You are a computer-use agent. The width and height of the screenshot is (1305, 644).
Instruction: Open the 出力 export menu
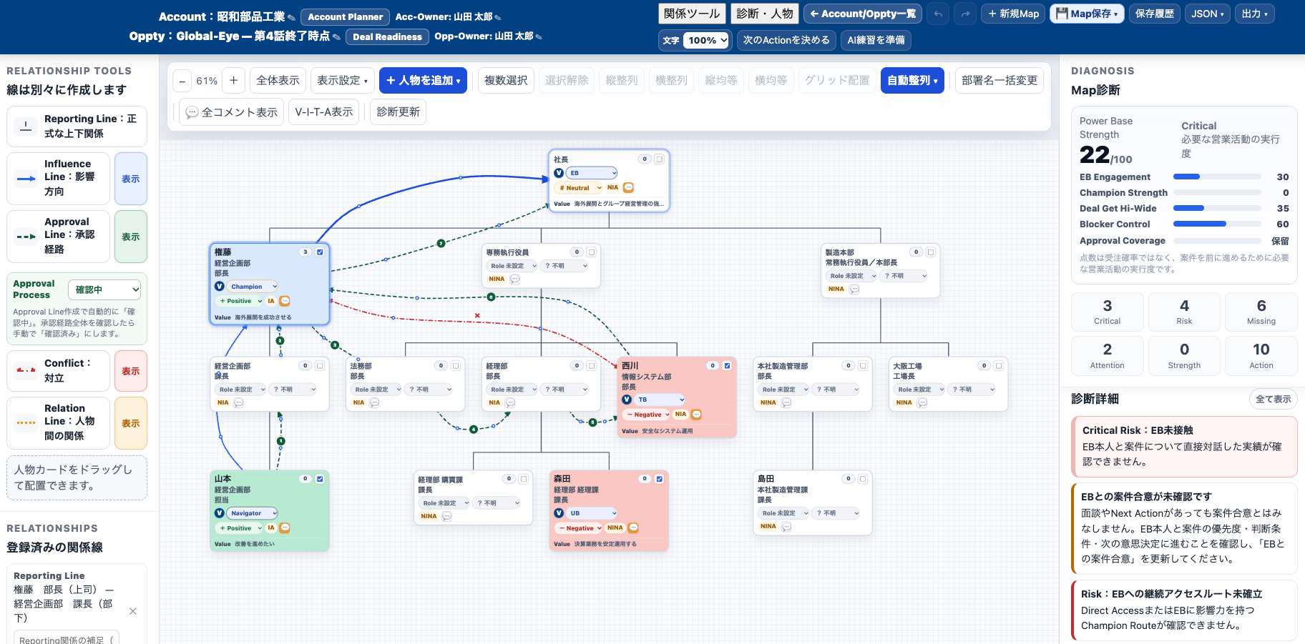tap(1255, 14)
